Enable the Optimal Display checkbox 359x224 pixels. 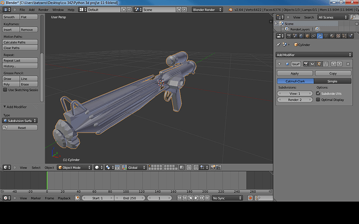[x=318, y=100]
